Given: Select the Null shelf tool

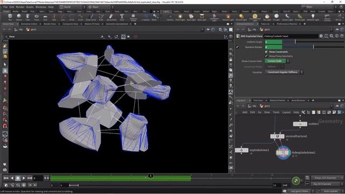Looking at the screenshot, I should [54, 17].
